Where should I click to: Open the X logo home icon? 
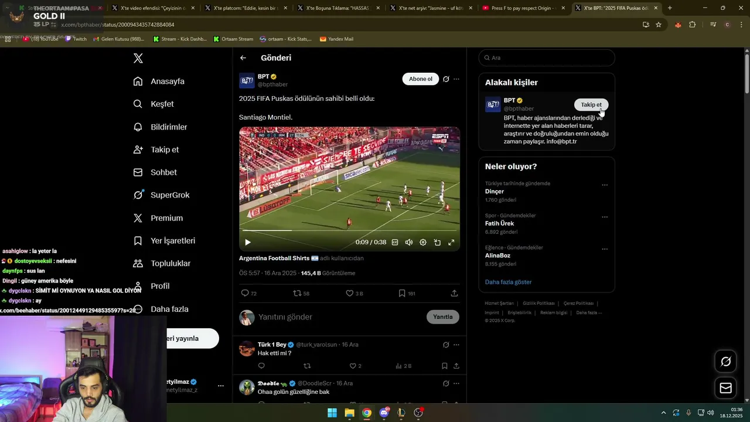(x=138, y=58)
